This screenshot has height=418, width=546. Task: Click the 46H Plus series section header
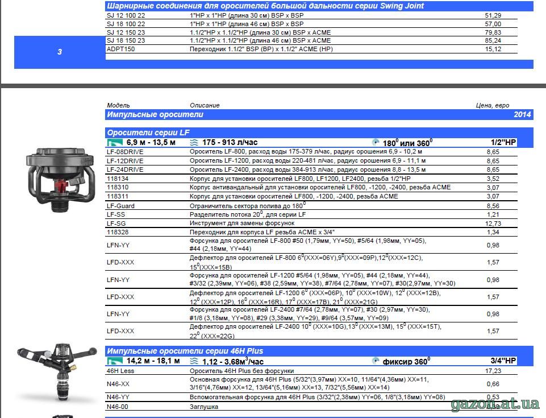[x=319, y=351]
